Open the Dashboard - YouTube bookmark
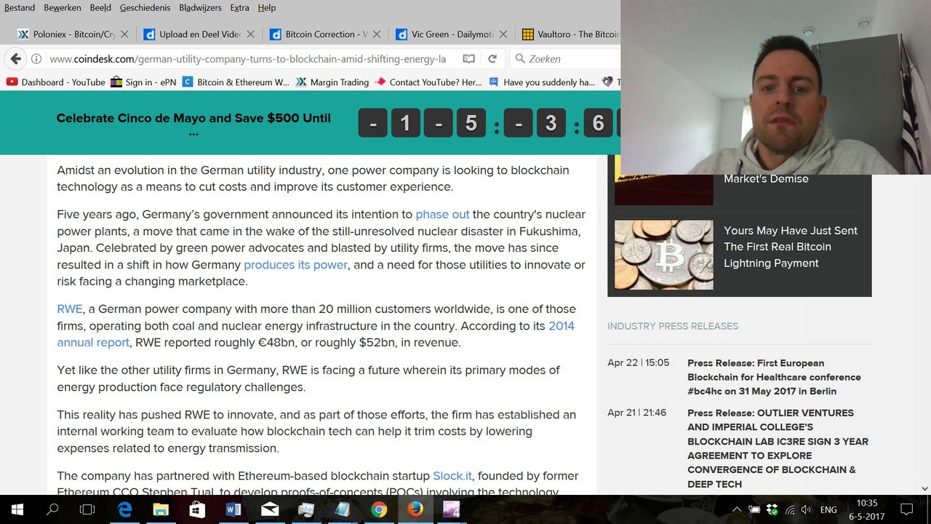This screenshot has width=931, height=524. click(x=56, y=82)
